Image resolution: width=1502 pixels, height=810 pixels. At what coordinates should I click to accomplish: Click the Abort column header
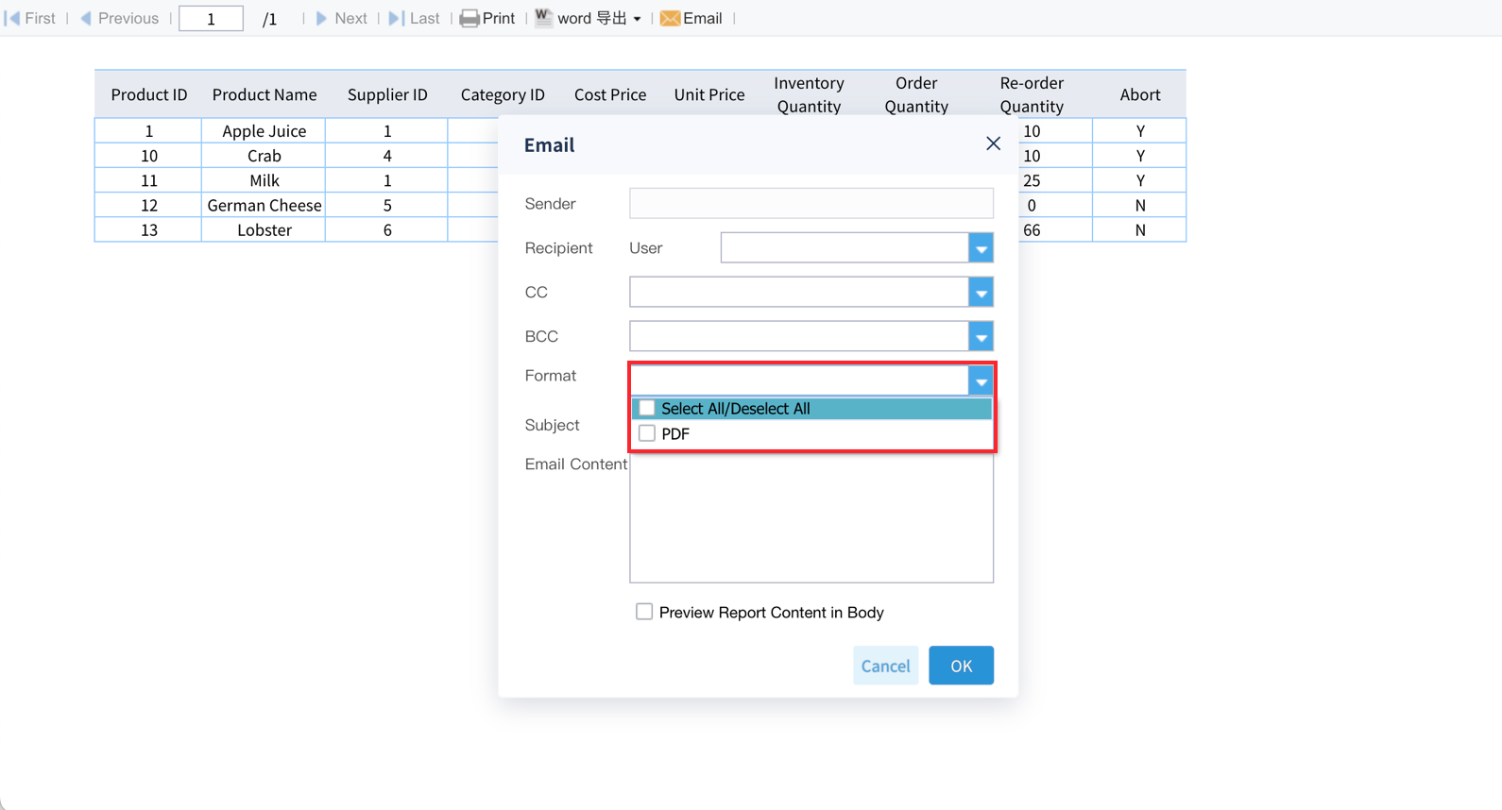[1139, 94]
